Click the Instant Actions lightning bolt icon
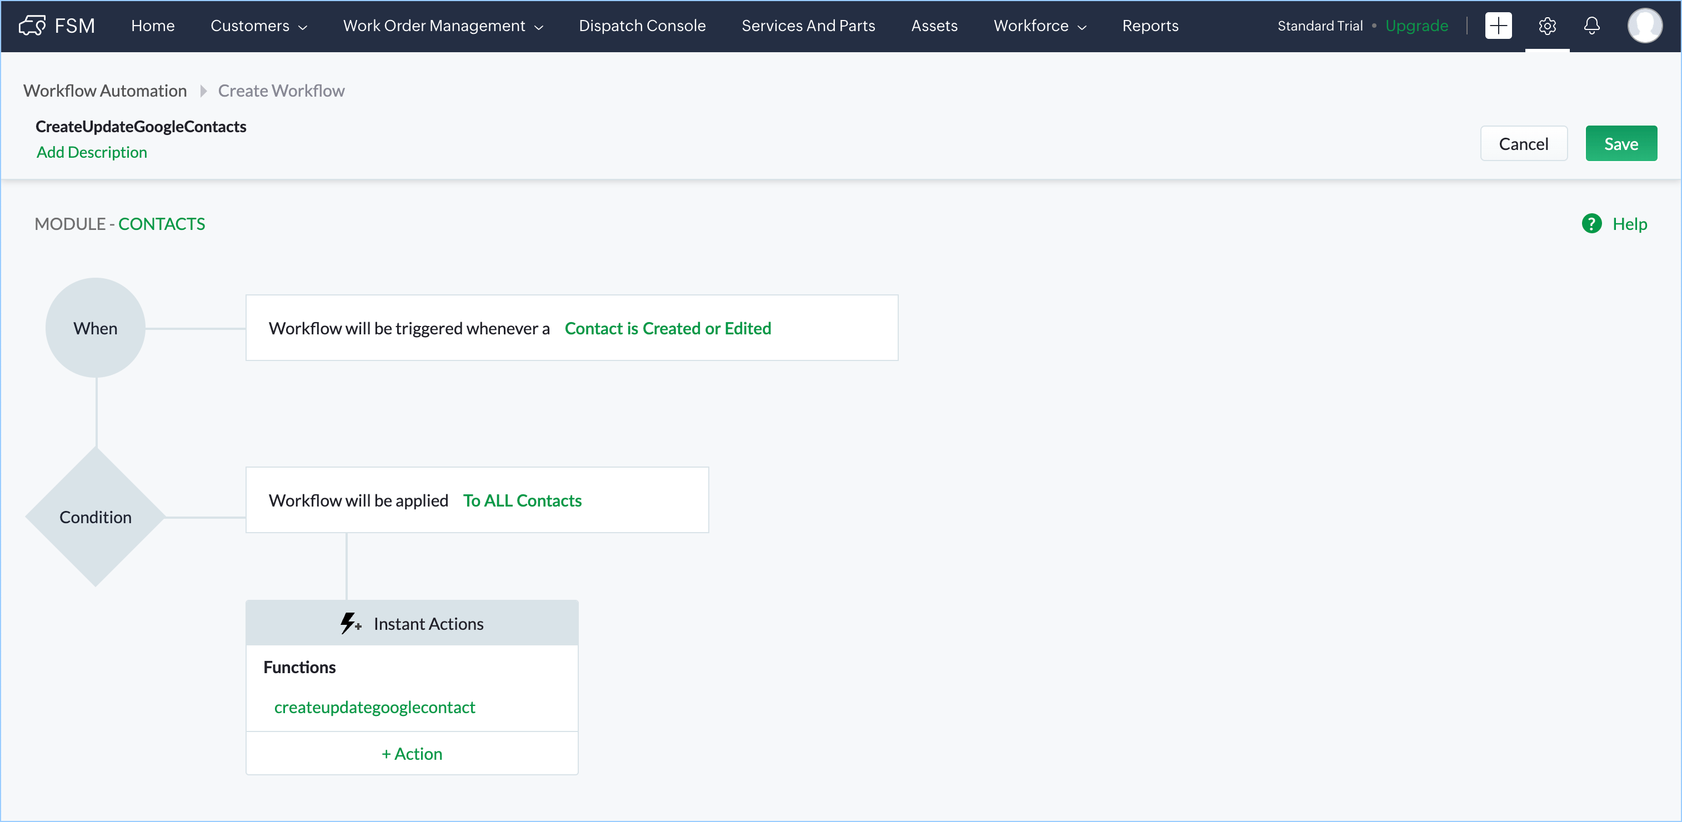Image resolution: width=1682 pixels, height=822 pixels. click(349, 623)
